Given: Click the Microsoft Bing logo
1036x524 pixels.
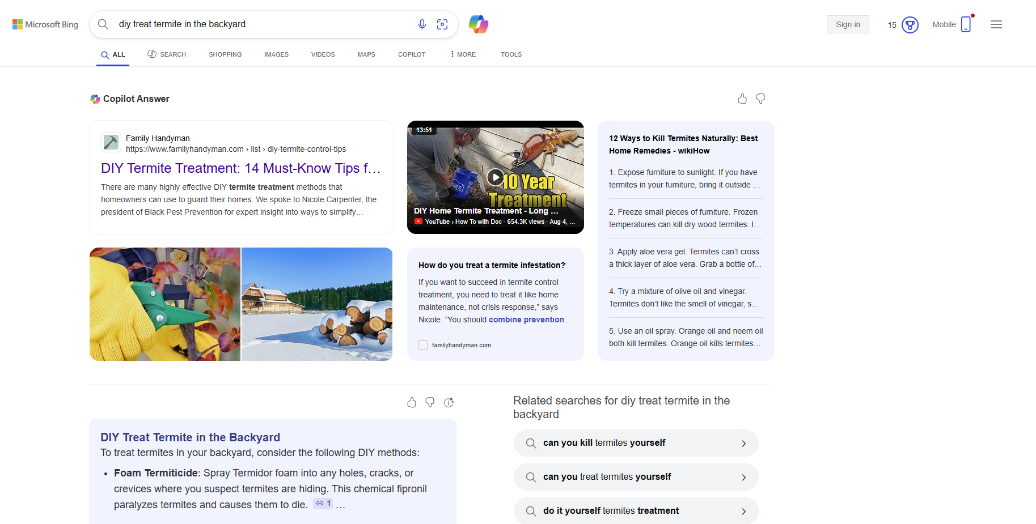Looking at the screenshot, I should [x=45, y=24].
